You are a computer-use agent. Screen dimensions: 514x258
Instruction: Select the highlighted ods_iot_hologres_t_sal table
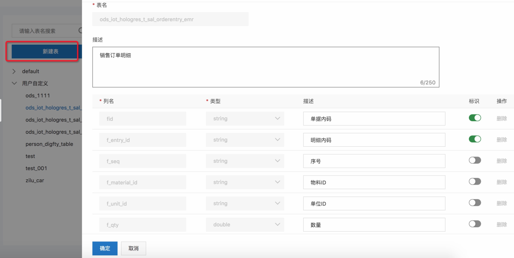[x=53, y=108]
